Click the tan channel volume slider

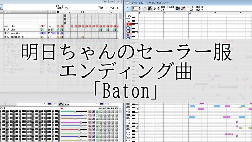(x=74, y=119)
